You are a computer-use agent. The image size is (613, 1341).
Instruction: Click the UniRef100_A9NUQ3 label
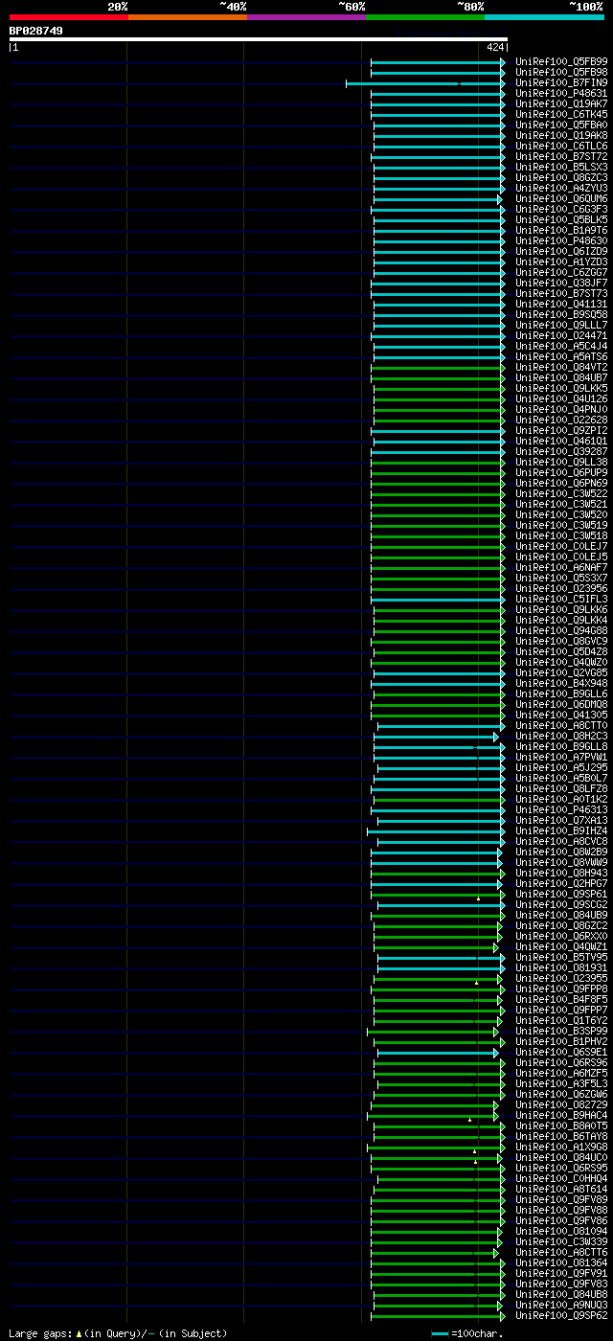561,1305
